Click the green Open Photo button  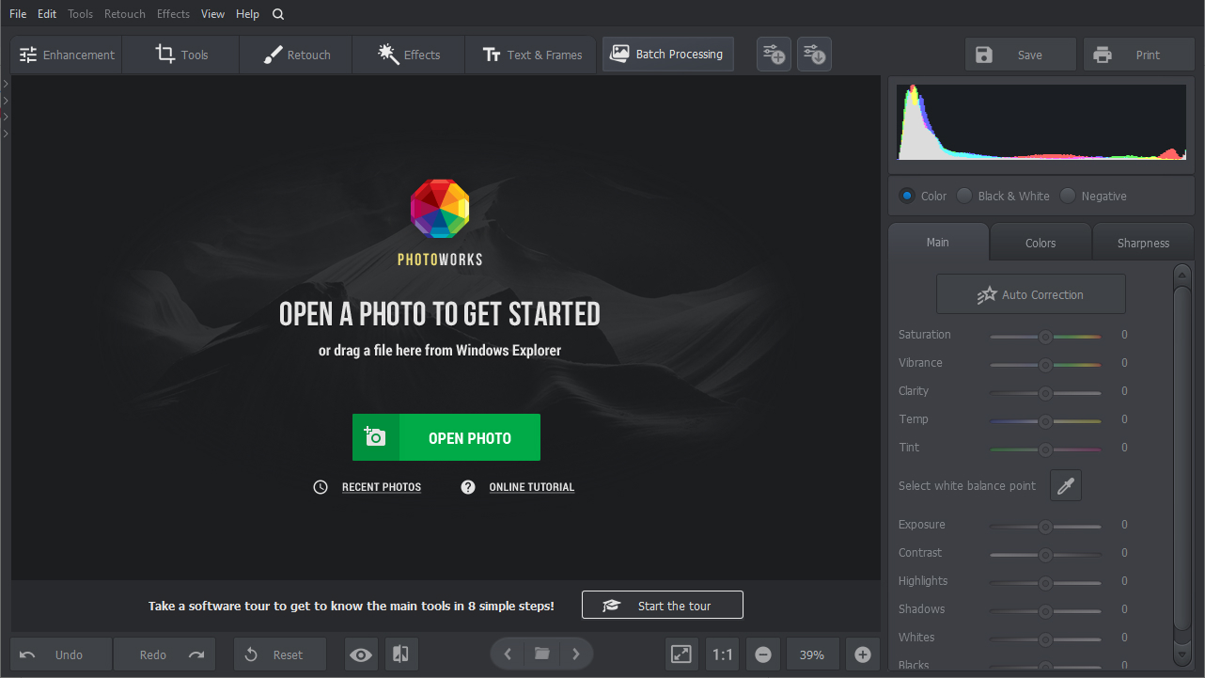pyautogui.click(x=446, y=437)
